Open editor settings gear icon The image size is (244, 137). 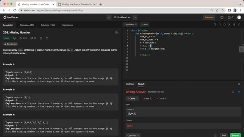(x=234, y=24)
